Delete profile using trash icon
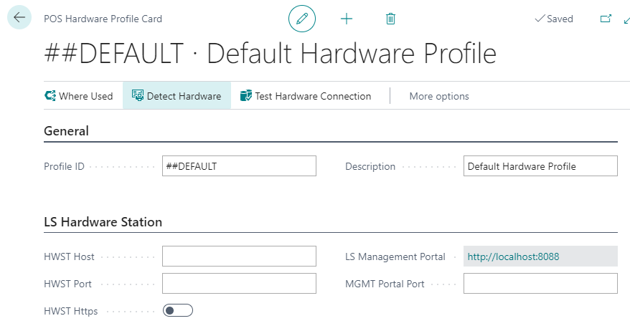Viewport: 630px width, 331px height. (390, 19)
